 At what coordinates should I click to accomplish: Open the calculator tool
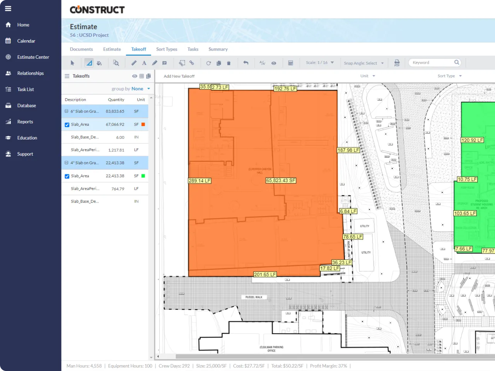click(x=290, y=63)
